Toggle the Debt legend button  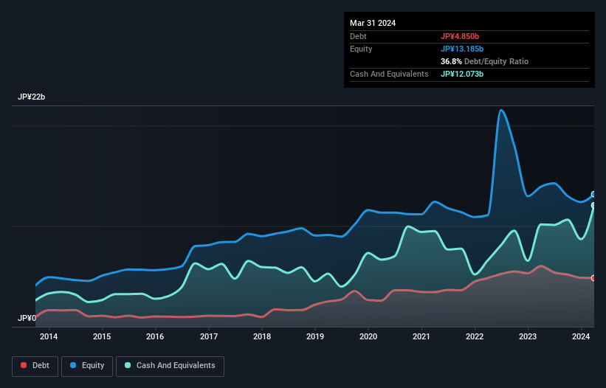click(x=35, y=366)
